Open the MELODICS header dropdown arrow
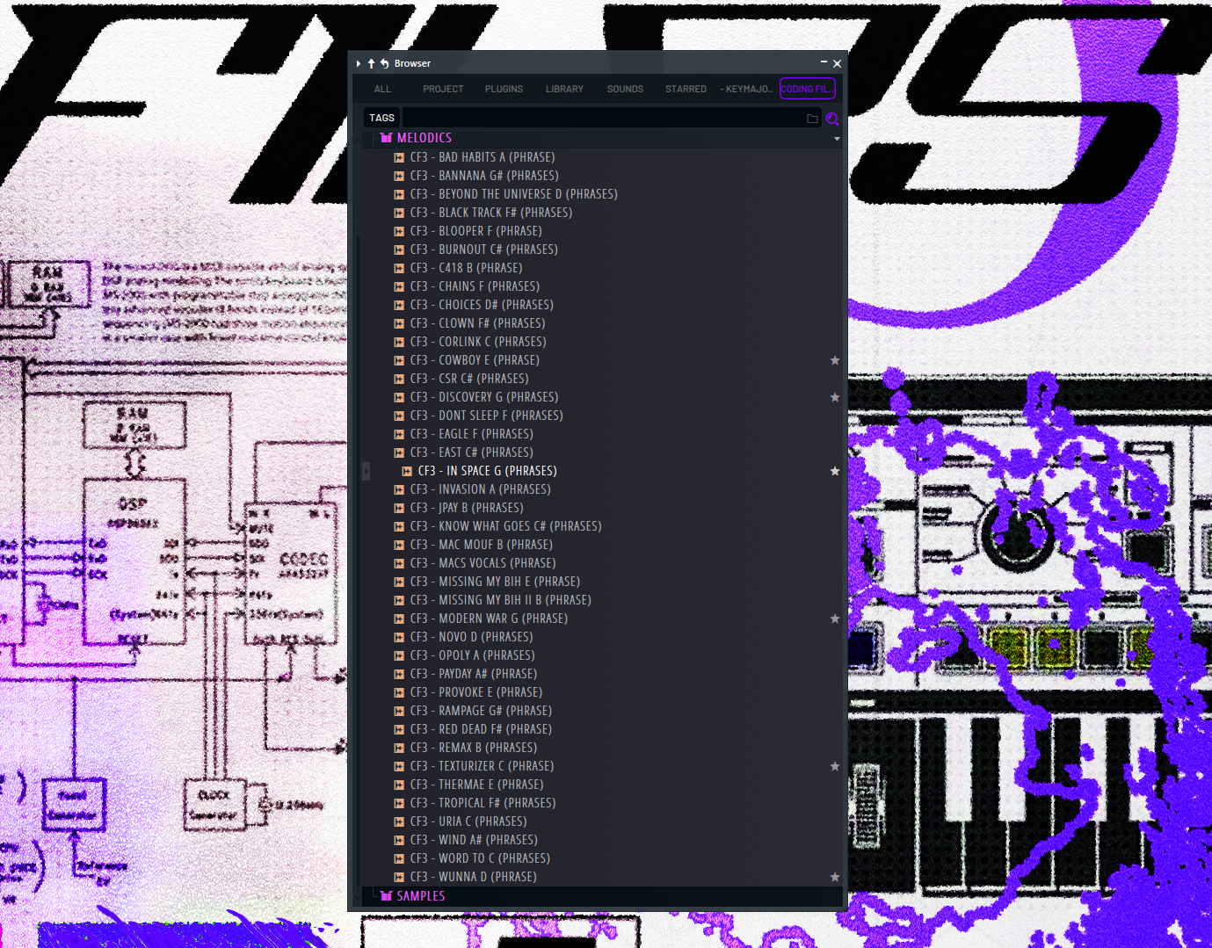This screenshot has width=1212, height=948. click(x=836, y=138)
